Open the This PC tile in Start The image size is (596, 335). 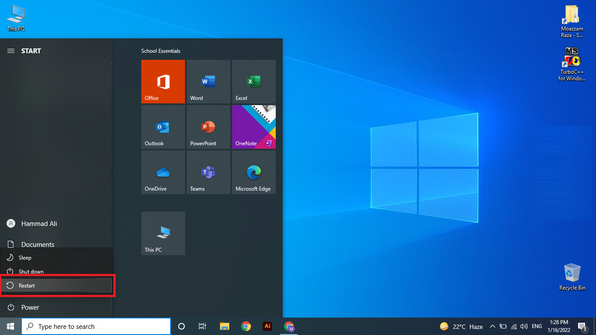pyautogui.click(x=163, y=233)
